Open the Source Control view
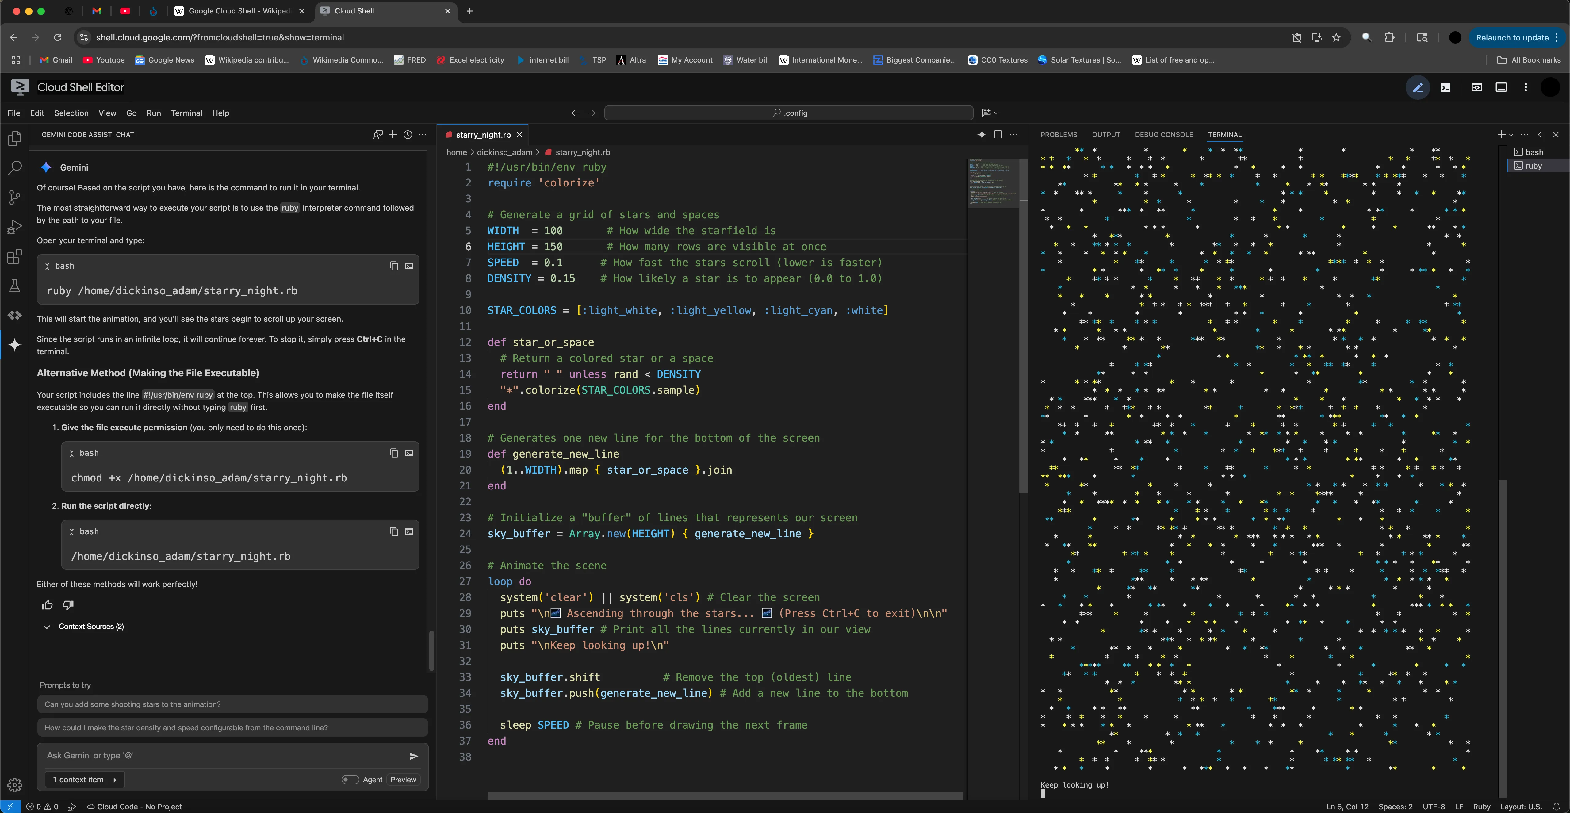Viewport: 1570px width, 813px height. point(15,197)
